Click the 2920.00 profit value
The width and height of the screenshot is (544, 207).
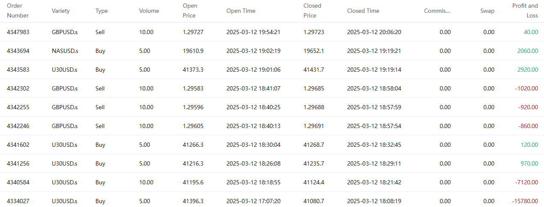coord(527,70)
